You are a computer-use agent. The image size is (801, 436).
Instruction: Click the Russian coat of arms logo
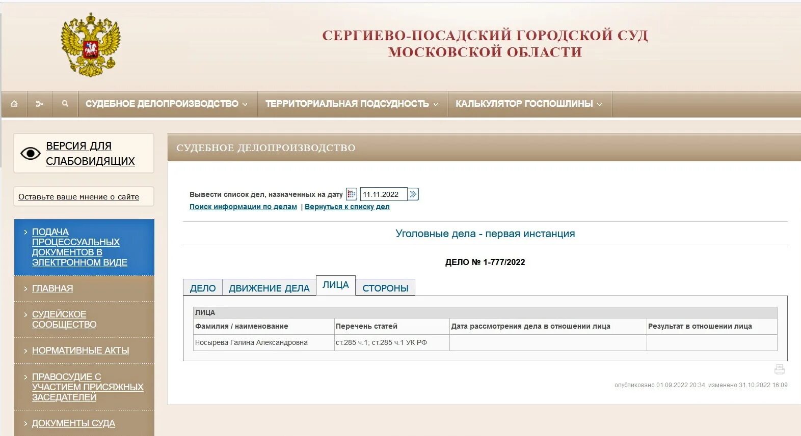[90, 45]
